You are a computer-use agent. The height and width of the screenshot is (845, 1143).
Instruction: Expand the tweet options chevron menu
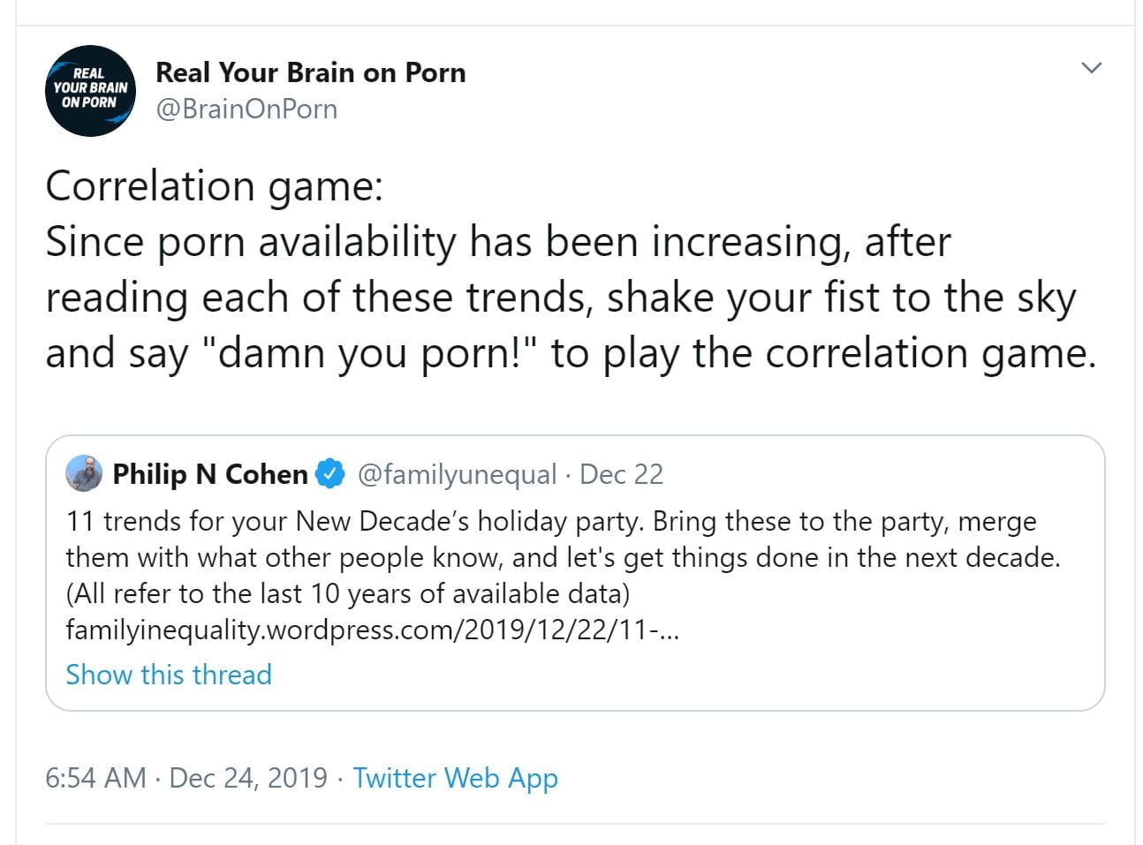click(x=1092, y=68)
